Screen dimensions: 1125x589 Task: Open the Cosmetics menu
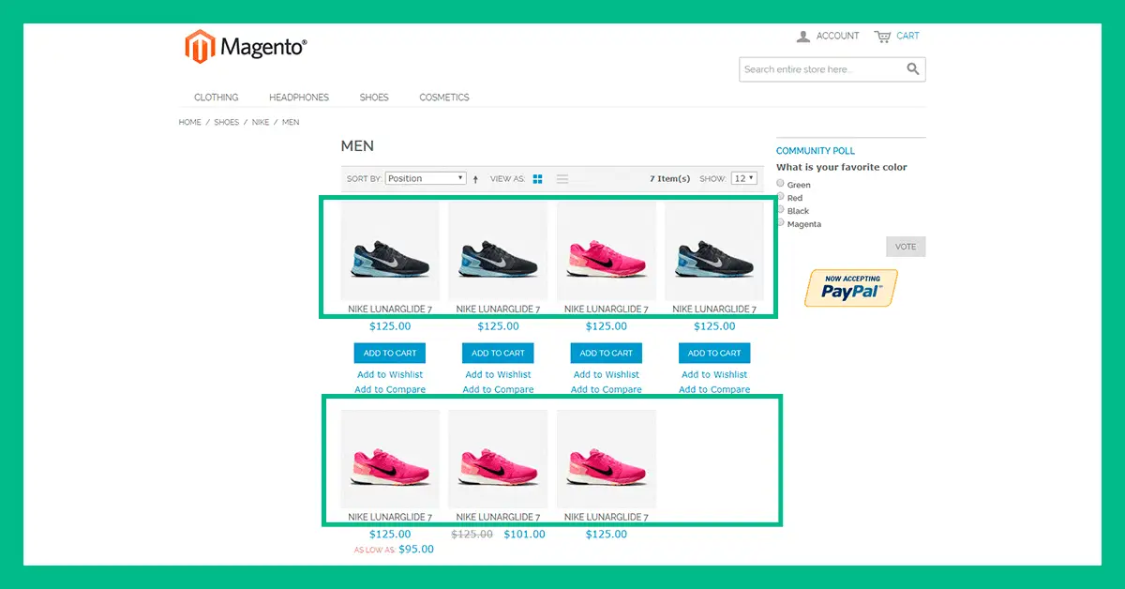[444, 98]
